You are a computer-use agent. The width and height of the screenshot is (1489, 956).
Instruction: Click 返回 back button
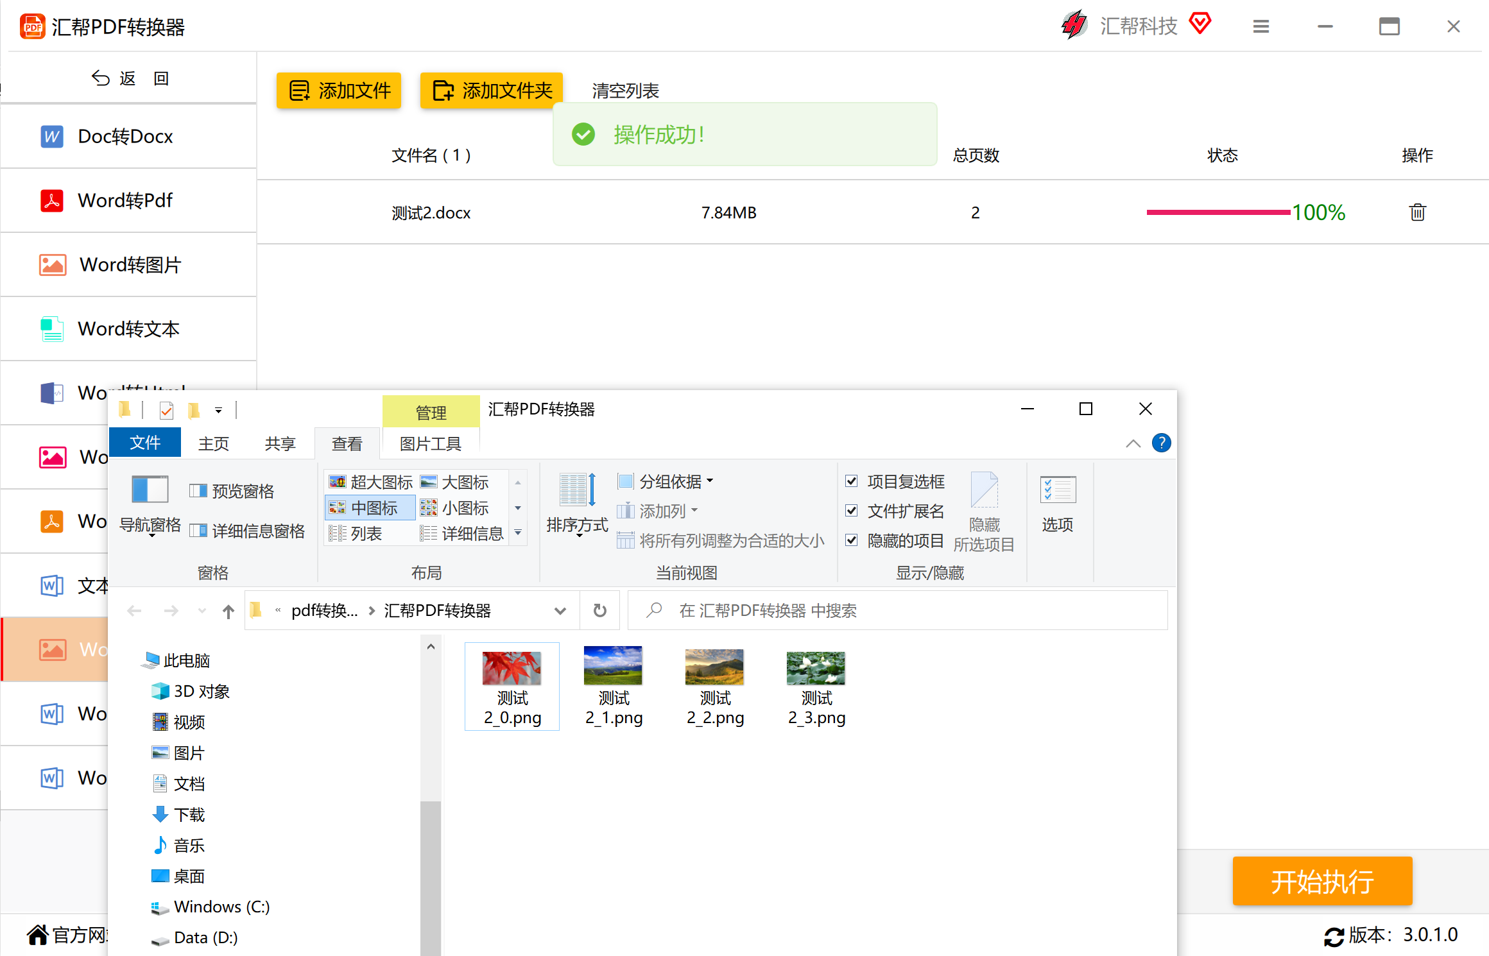click(130, 78)
